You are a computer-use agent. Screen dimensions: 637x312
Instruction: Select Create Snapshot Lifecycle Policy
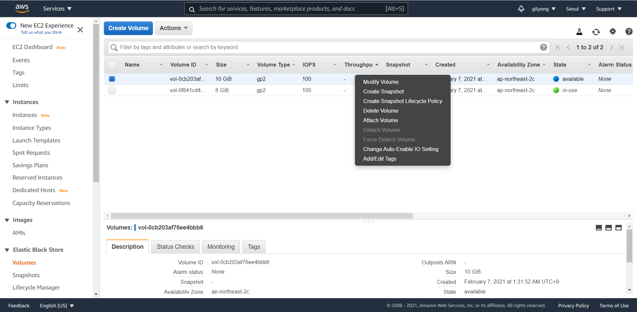click(x=402, y=101)
